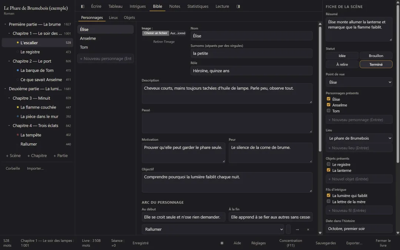Viewport: 400px width, 250px height.
Task: Click the red status dot of La tempête
Action: click(x=18, y=135)
